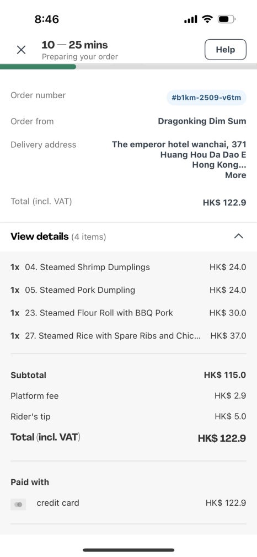Tap the home indicator bar at bottom
257x557 pixels.
(128, 550)
